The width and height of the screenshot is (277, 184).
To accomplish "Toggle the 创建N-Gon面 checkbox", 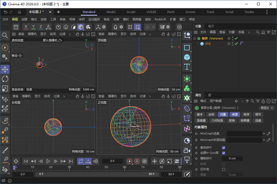I will click(223, 153).
